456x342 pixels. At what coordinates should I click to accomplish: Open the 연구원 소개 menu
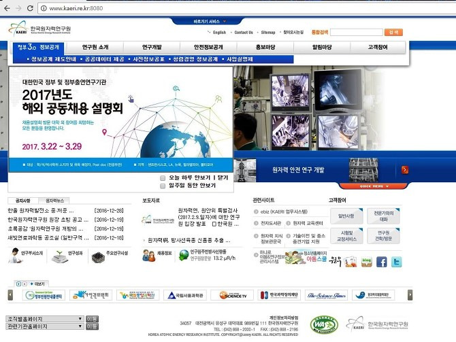click(95, 47)
